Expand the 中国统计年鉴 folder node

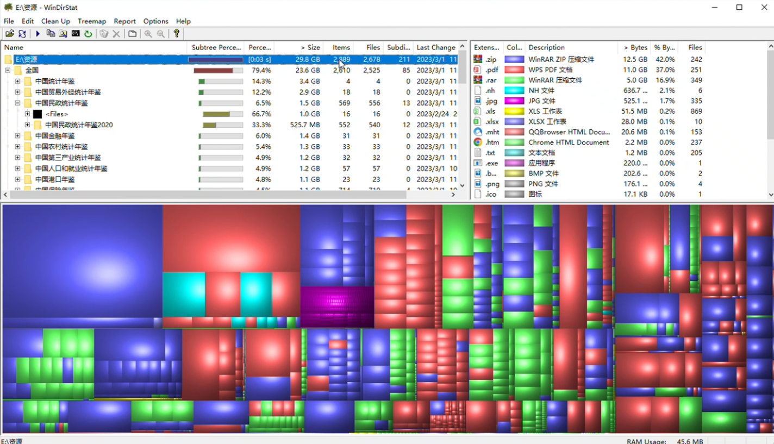[x=17, y=81]
